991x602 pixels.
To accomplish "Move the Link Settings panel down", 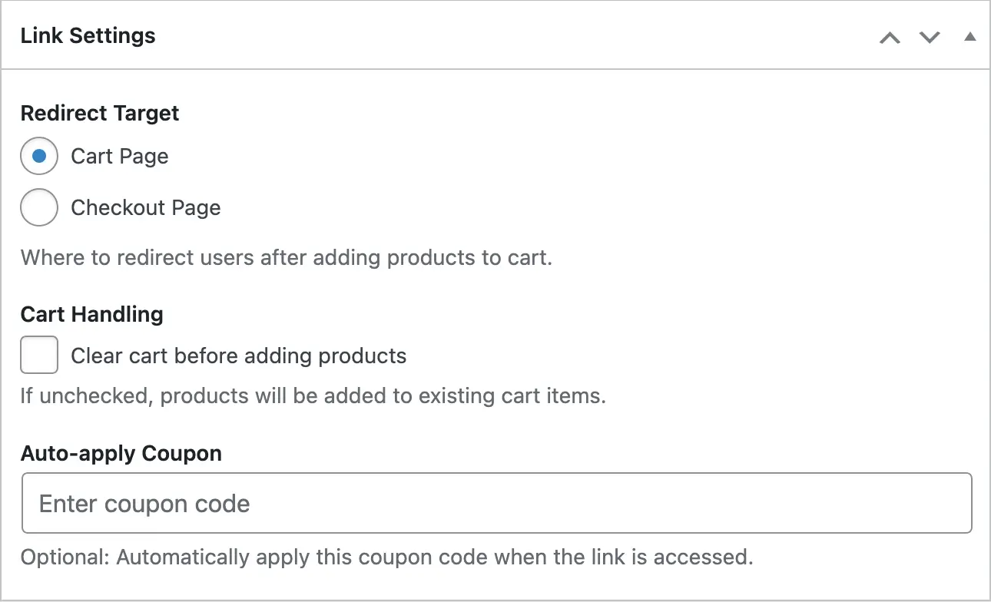I will 930,37.
